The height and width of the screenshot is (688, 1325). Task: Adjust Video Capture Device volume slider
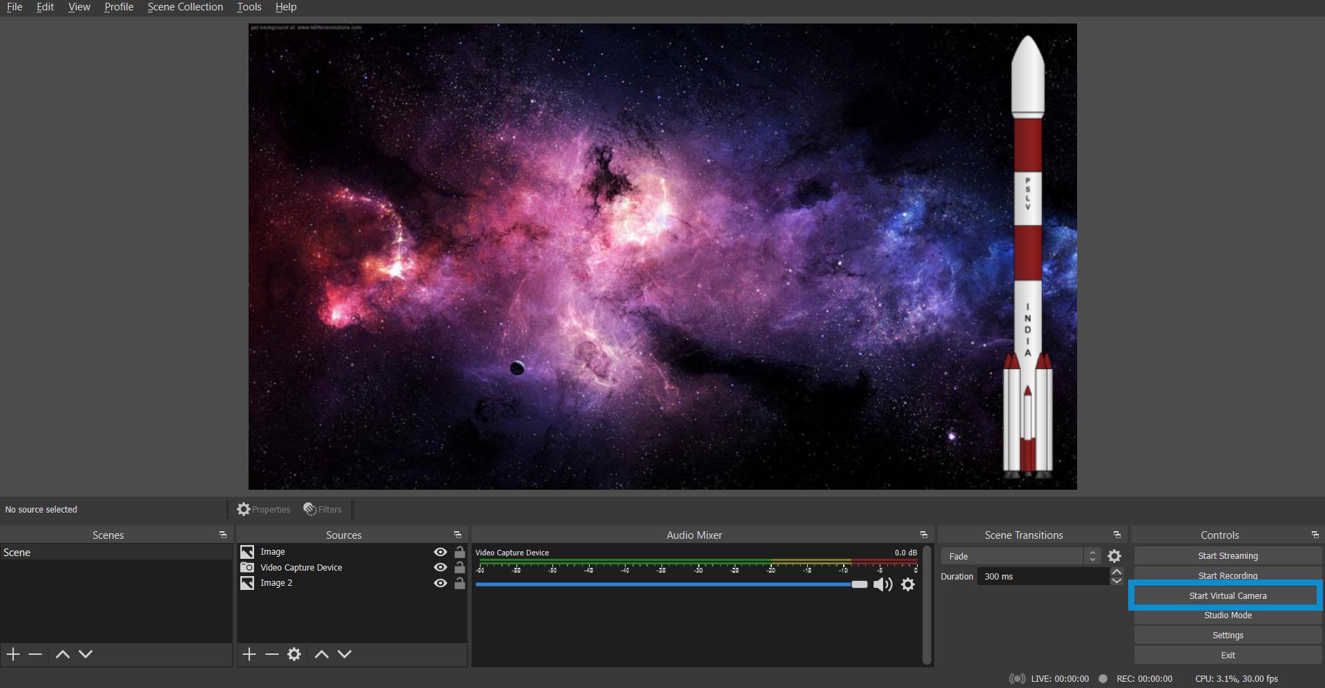[x=671, y=584]
